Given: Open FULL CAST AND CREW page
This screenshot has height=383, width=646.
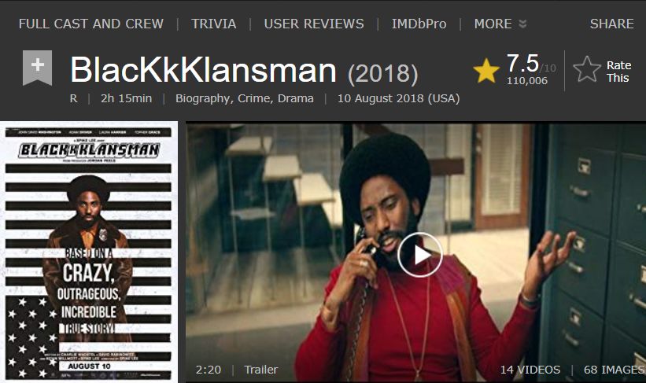Looking at the screenshot, I should click(x=91, y=24).
